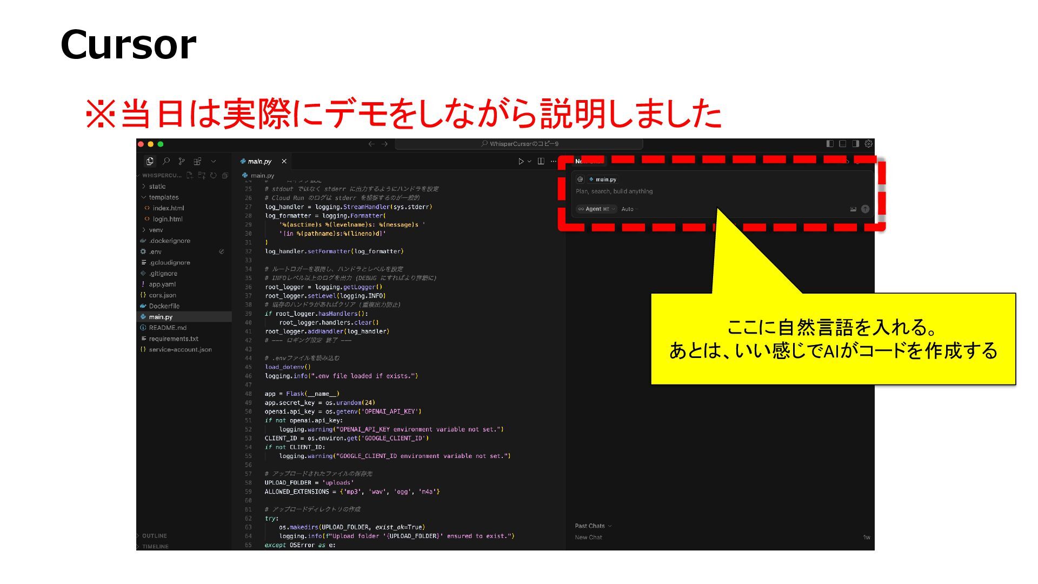Image resolution: width=1038 pixels, height=584 pixels.
Task: Click New File icon in explorer header
Action: pos(190,175)
